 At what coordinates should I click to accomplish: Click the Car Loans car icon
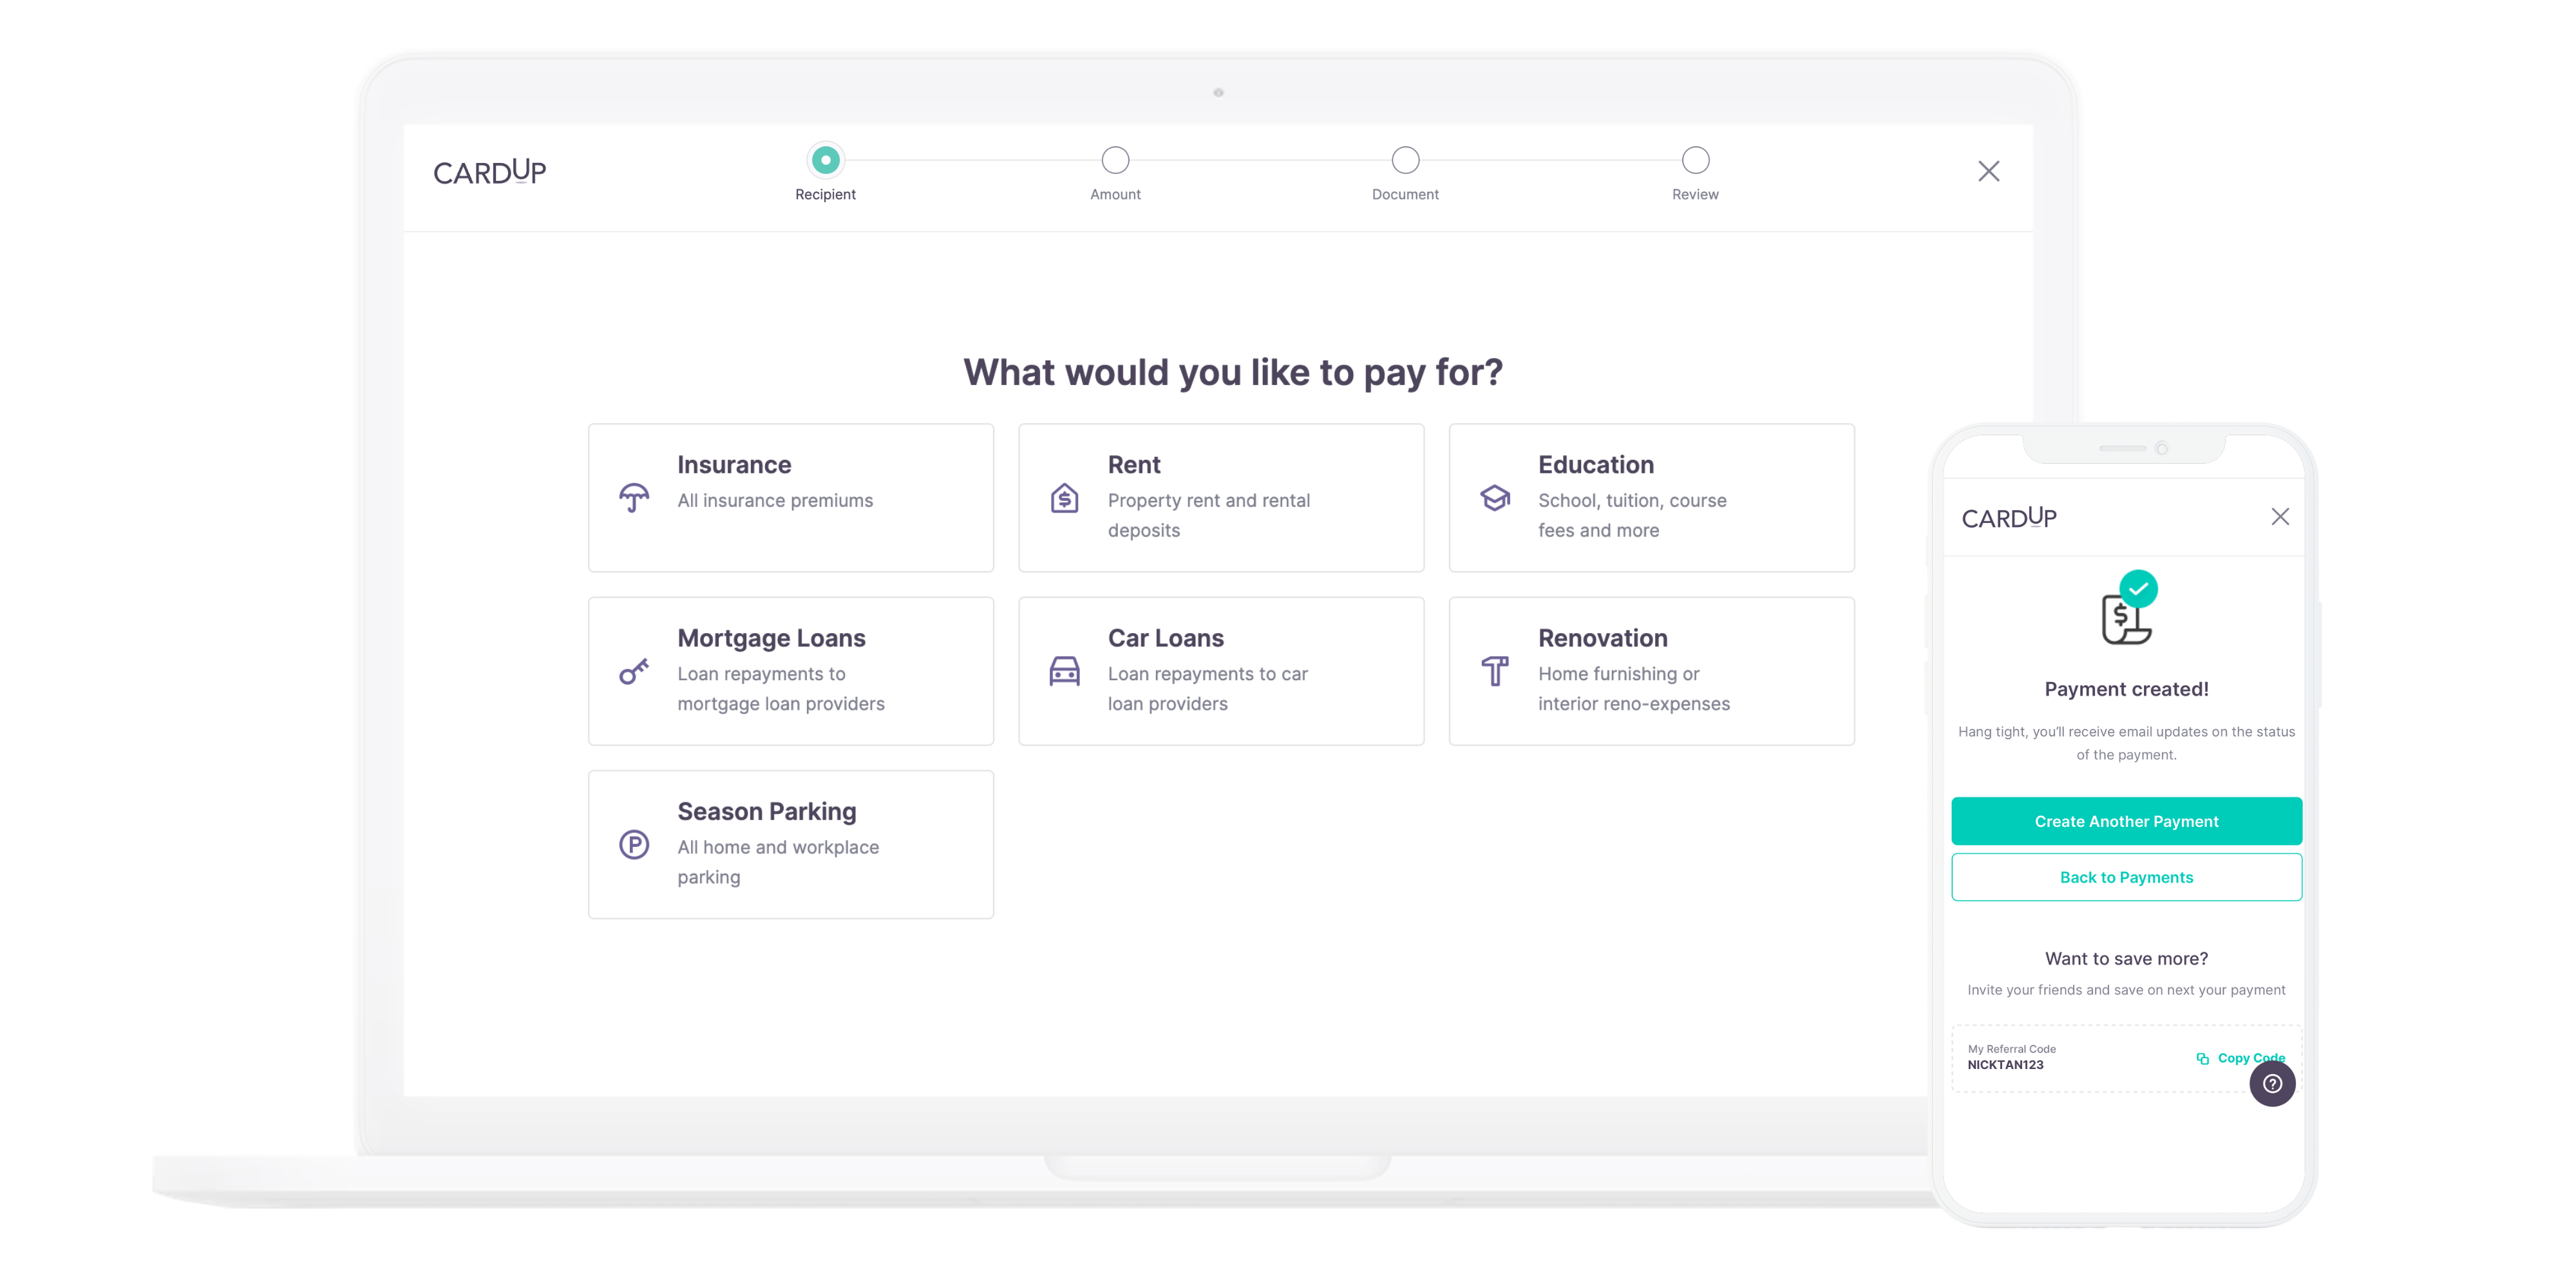click(1064, 671)
